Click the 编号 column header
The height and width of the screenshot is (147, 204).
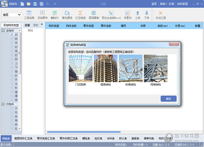[124, 26]
